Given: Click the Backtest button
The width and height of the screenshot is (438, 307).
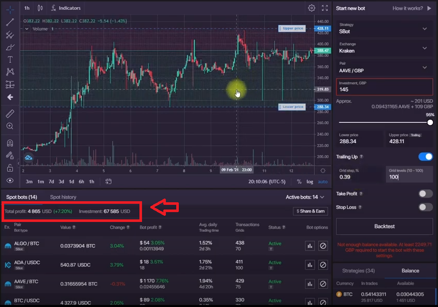Looking at the screenshot, I should click(x=384, y=227).
